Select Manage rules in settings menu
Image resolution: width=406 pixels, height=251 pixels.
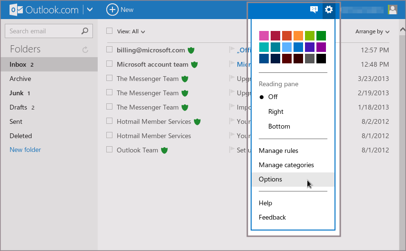[x=278, y=151]
